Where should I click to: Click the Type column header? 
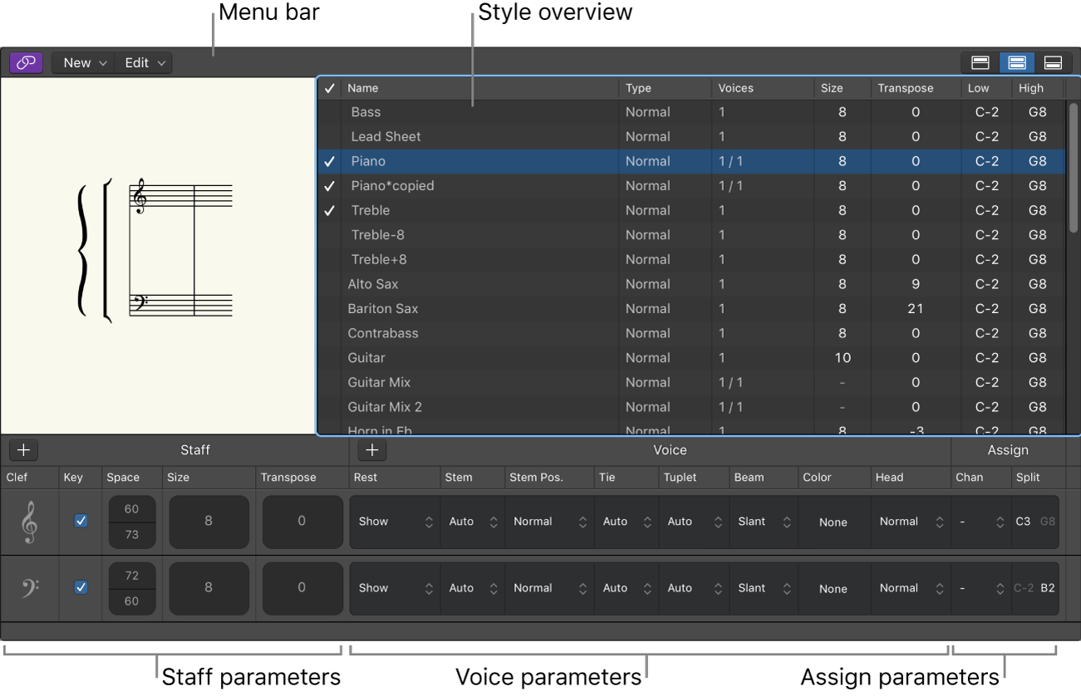666,88
